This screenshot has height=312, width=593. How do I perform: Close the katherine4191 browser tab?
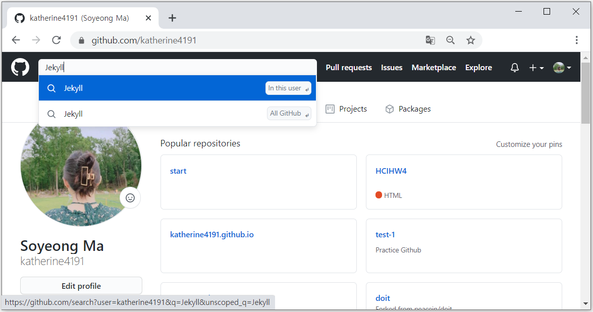tap(148, 18)
